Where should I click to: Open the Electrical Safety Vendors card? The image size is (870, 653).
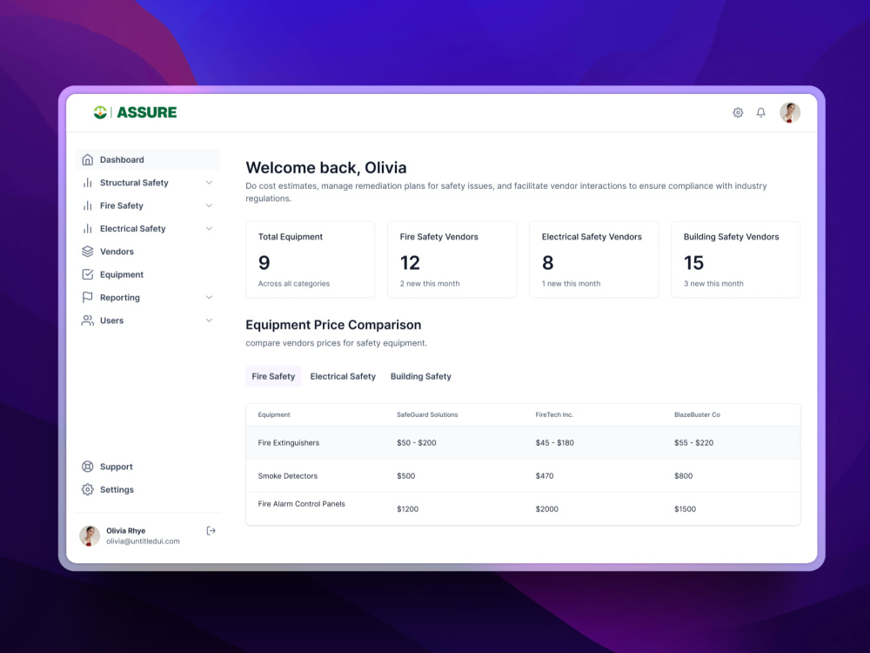[593, 259]
